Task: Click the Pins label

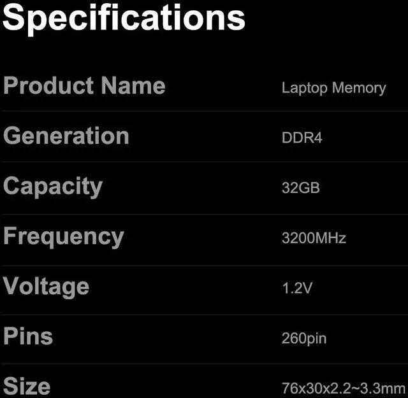Action: (28, 336)
